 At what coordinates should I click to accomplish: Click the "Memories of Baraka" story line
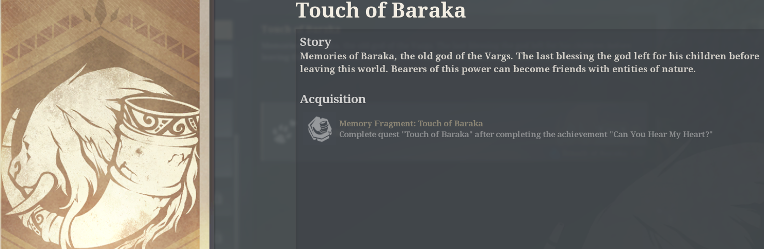click(529, 56)
